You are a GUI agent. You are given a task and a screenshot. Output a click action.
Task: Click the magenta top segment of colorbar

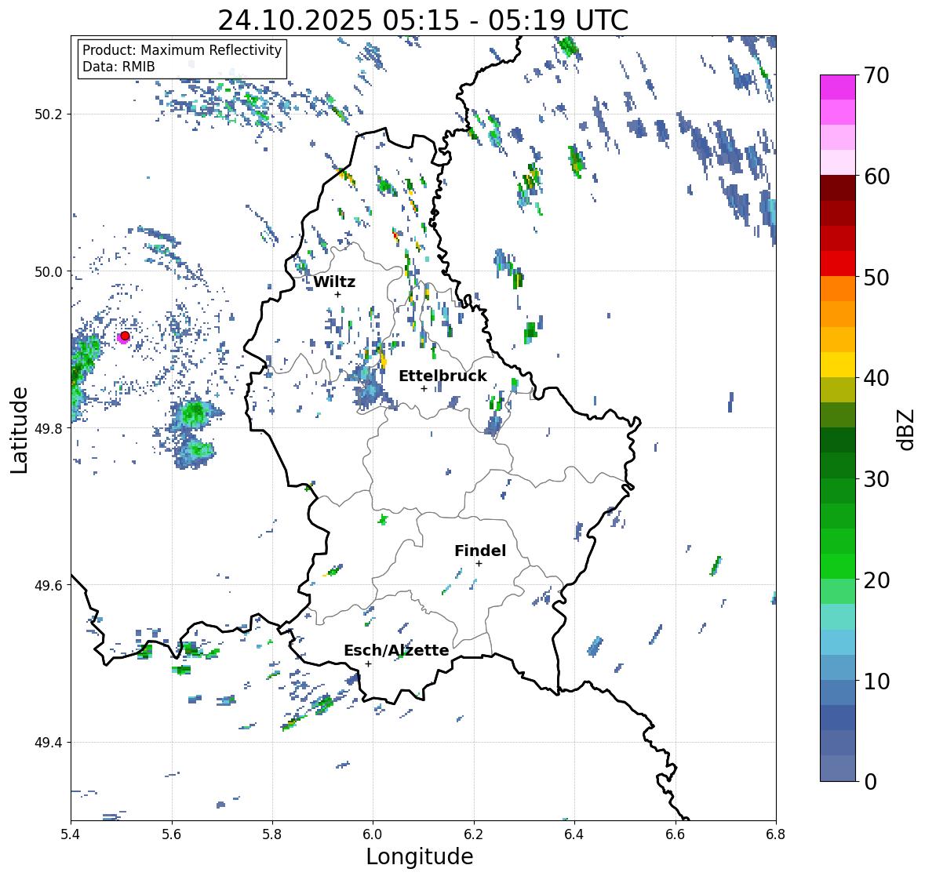coord(838,87)
